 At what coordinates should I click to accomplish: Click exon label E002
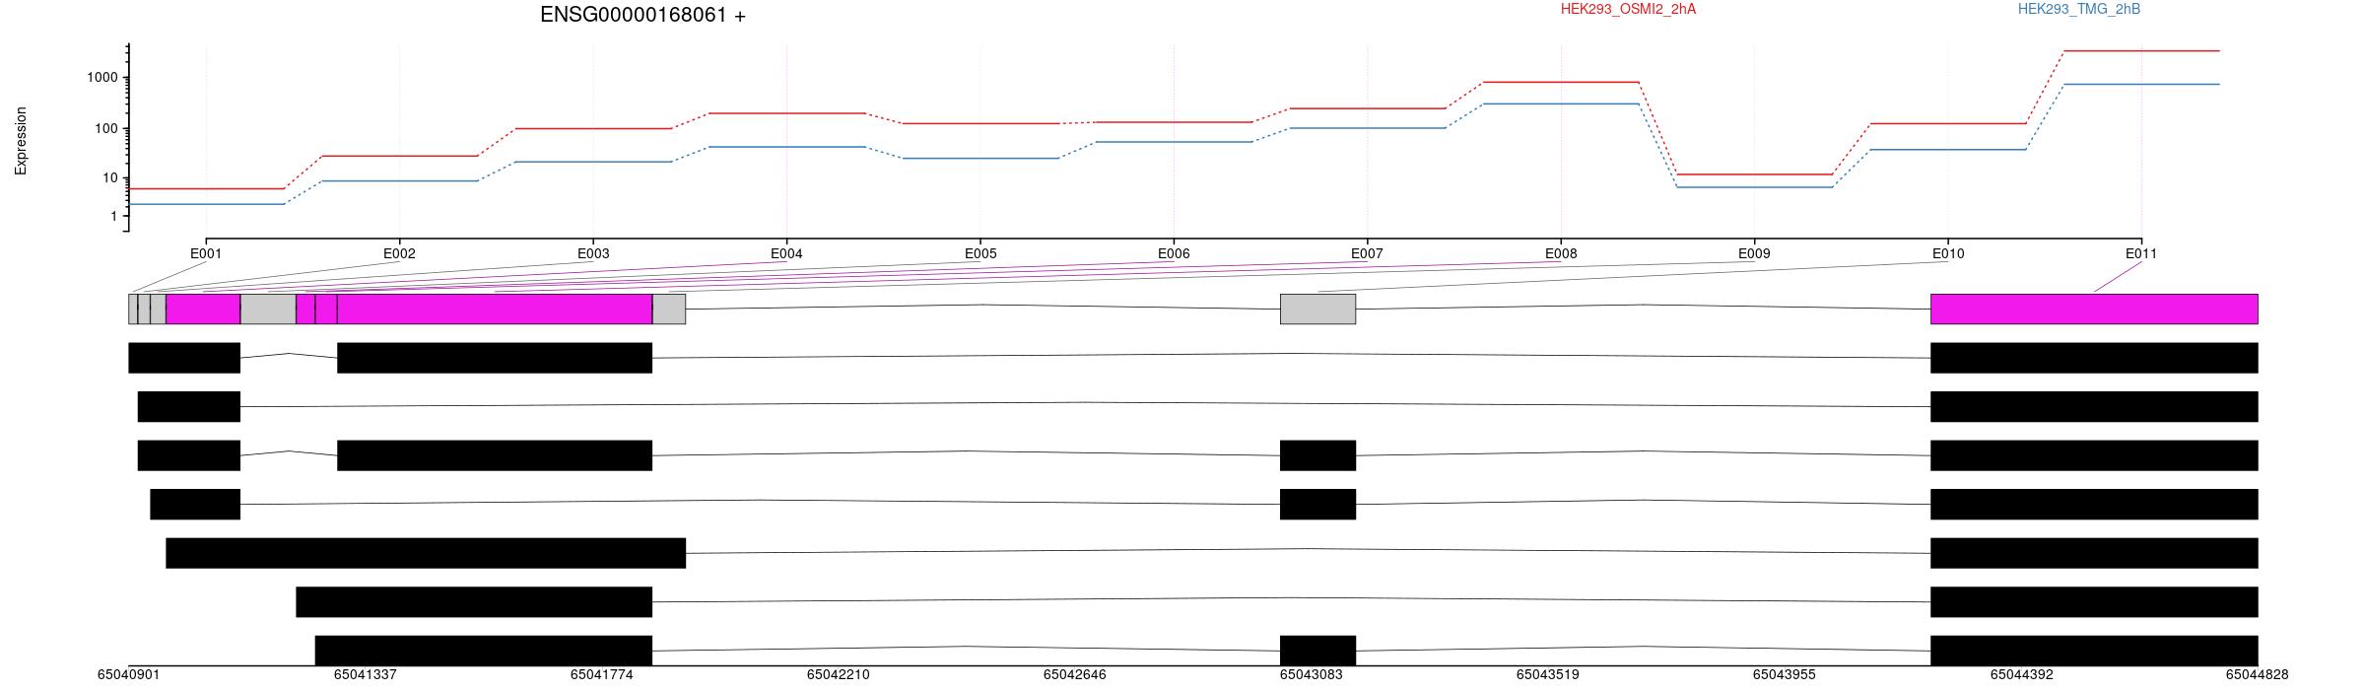[x=399, y=253]
